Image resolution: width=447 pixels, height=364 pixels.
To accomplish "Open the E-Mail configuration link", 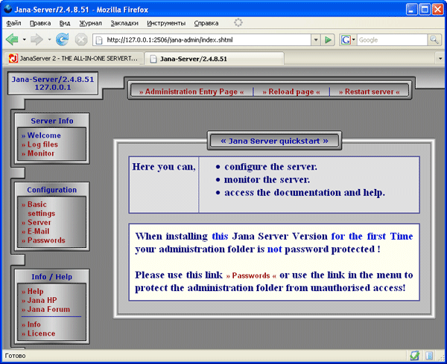I will pyautogui.click(x=35, y=232).
